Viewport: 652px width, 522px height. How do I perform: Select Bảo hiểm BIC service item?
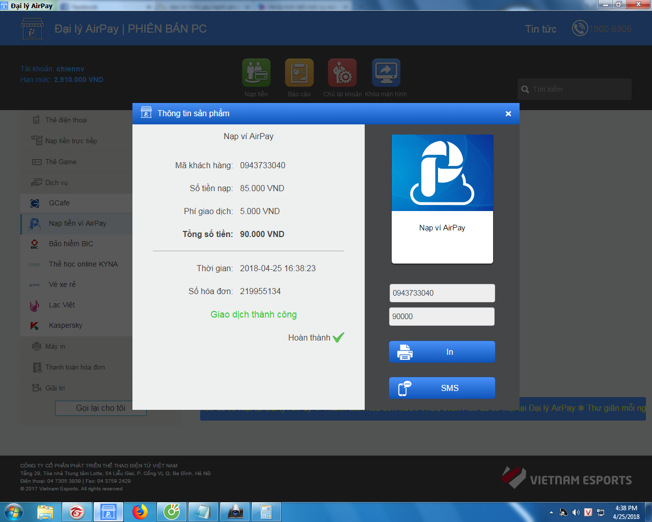point(76,244)
